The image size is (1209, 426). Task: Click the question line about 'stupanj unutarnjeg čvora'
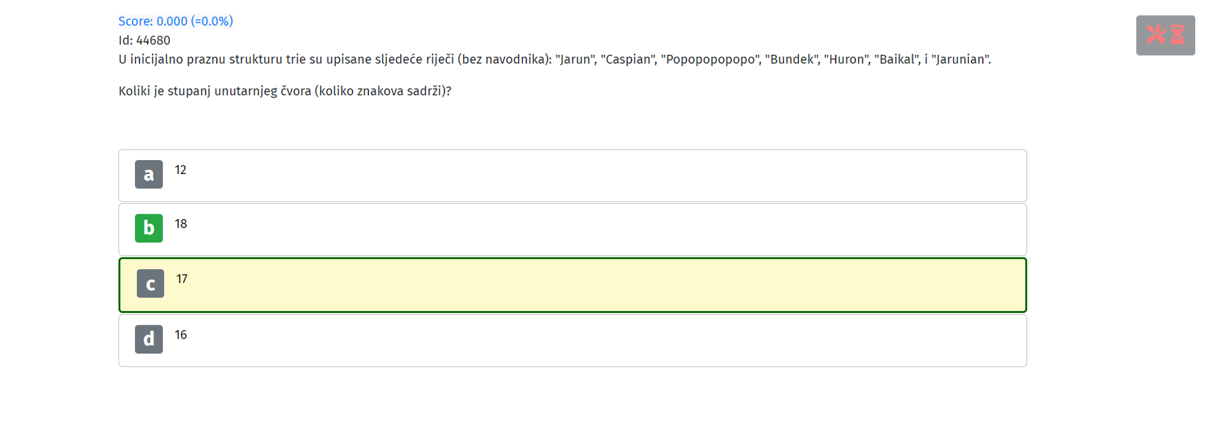[284, 91]
